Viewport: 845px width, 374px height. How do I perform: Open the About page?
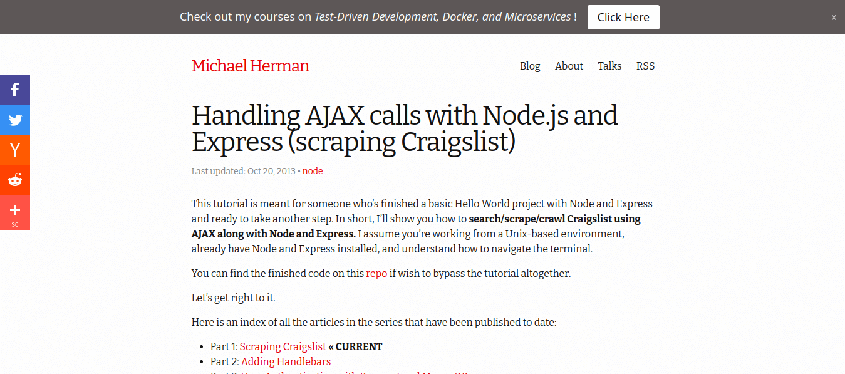point(568,66)
